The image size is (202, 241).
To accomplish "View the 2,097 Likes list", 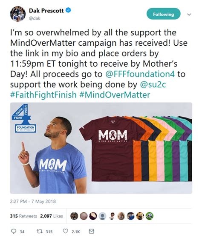I will click(x=52, y=216).
